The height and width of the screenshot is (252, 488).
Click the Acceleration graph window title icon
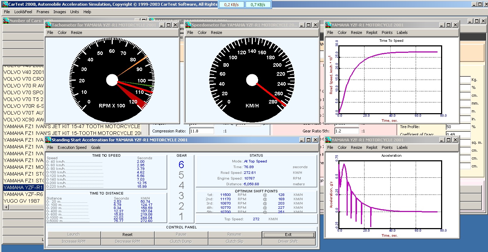point(328,140)
